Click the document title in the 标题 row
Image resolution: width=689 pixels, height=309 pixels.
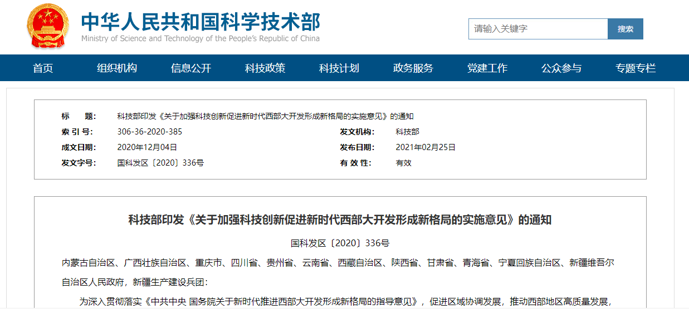pyautogui.click(x=265, y=117)
